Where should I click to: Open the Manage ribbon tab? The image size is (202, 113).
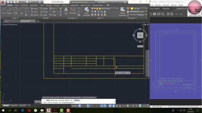pos(49,5)
